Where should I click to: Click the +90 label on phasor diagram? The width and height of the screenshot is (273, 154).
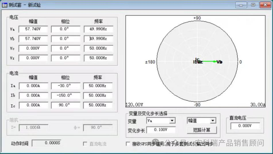tap(197, 18)
